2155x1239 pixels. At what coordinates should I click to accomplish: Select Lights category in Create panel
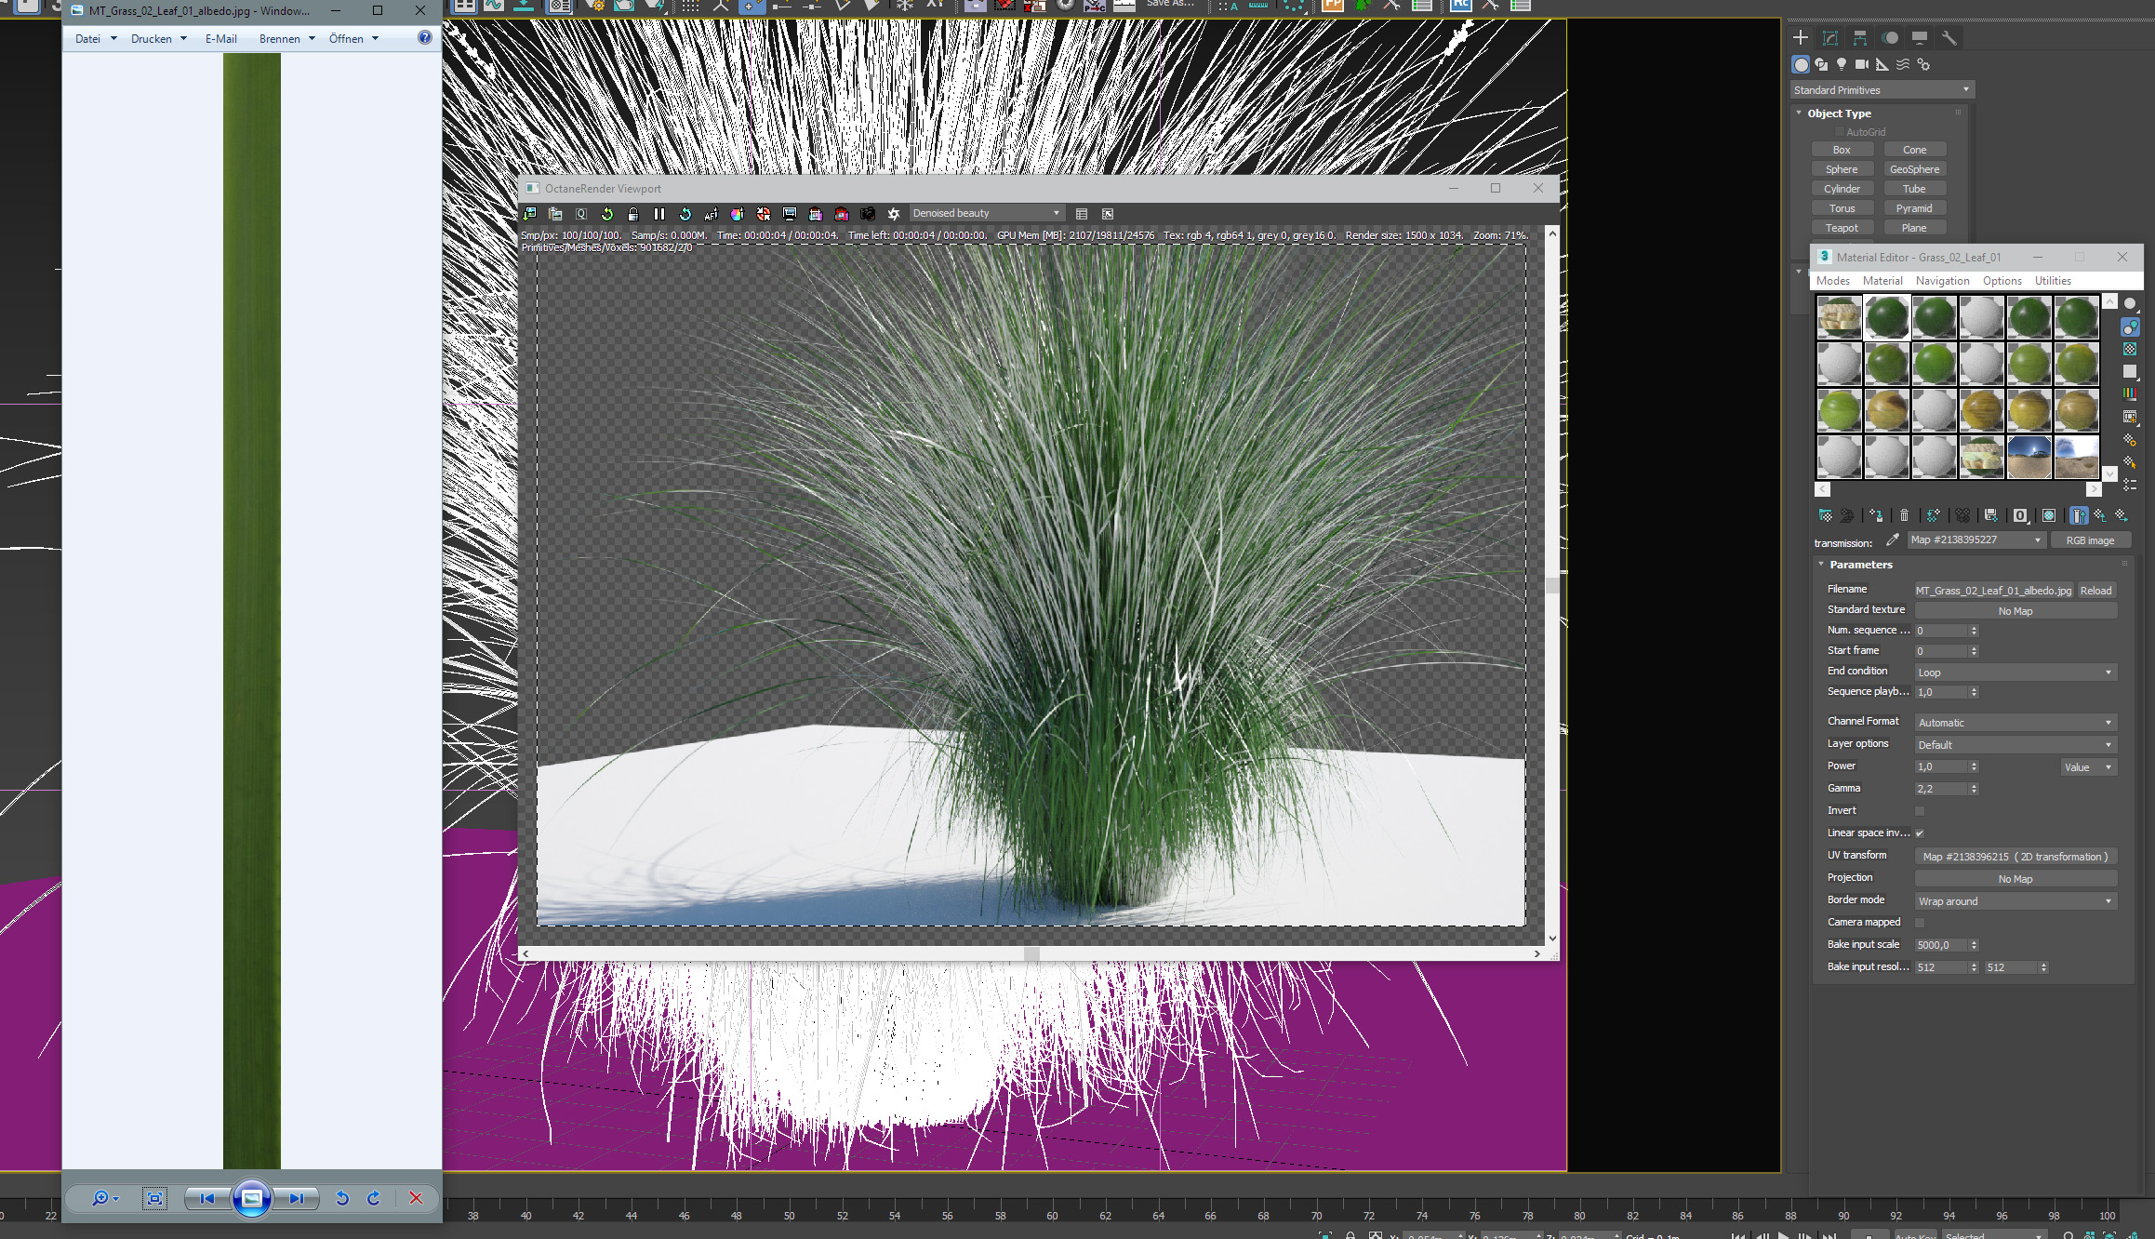pos(1842,64)
